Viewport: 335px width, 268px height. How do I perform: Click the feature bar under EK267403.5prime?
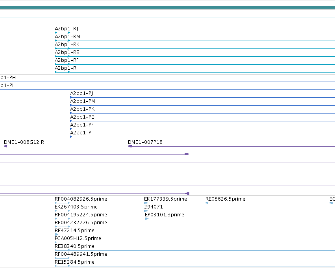62,211
